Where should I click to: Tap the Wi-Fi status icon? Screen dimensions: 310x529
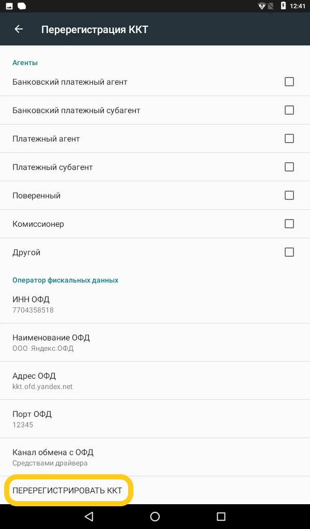click(x=262, y=6)
